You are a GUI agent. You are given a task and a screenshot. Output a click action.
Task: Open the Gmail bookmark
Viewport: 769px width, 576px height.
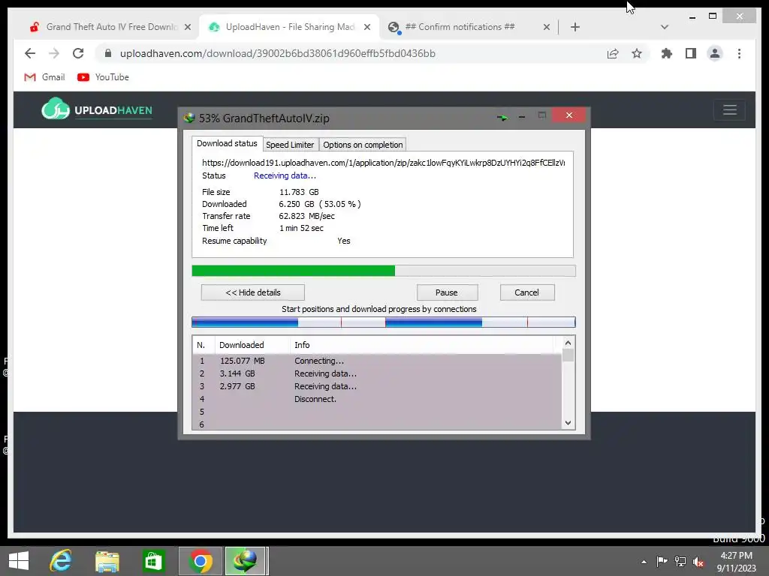pyautogui.click(x=44, y=77)
